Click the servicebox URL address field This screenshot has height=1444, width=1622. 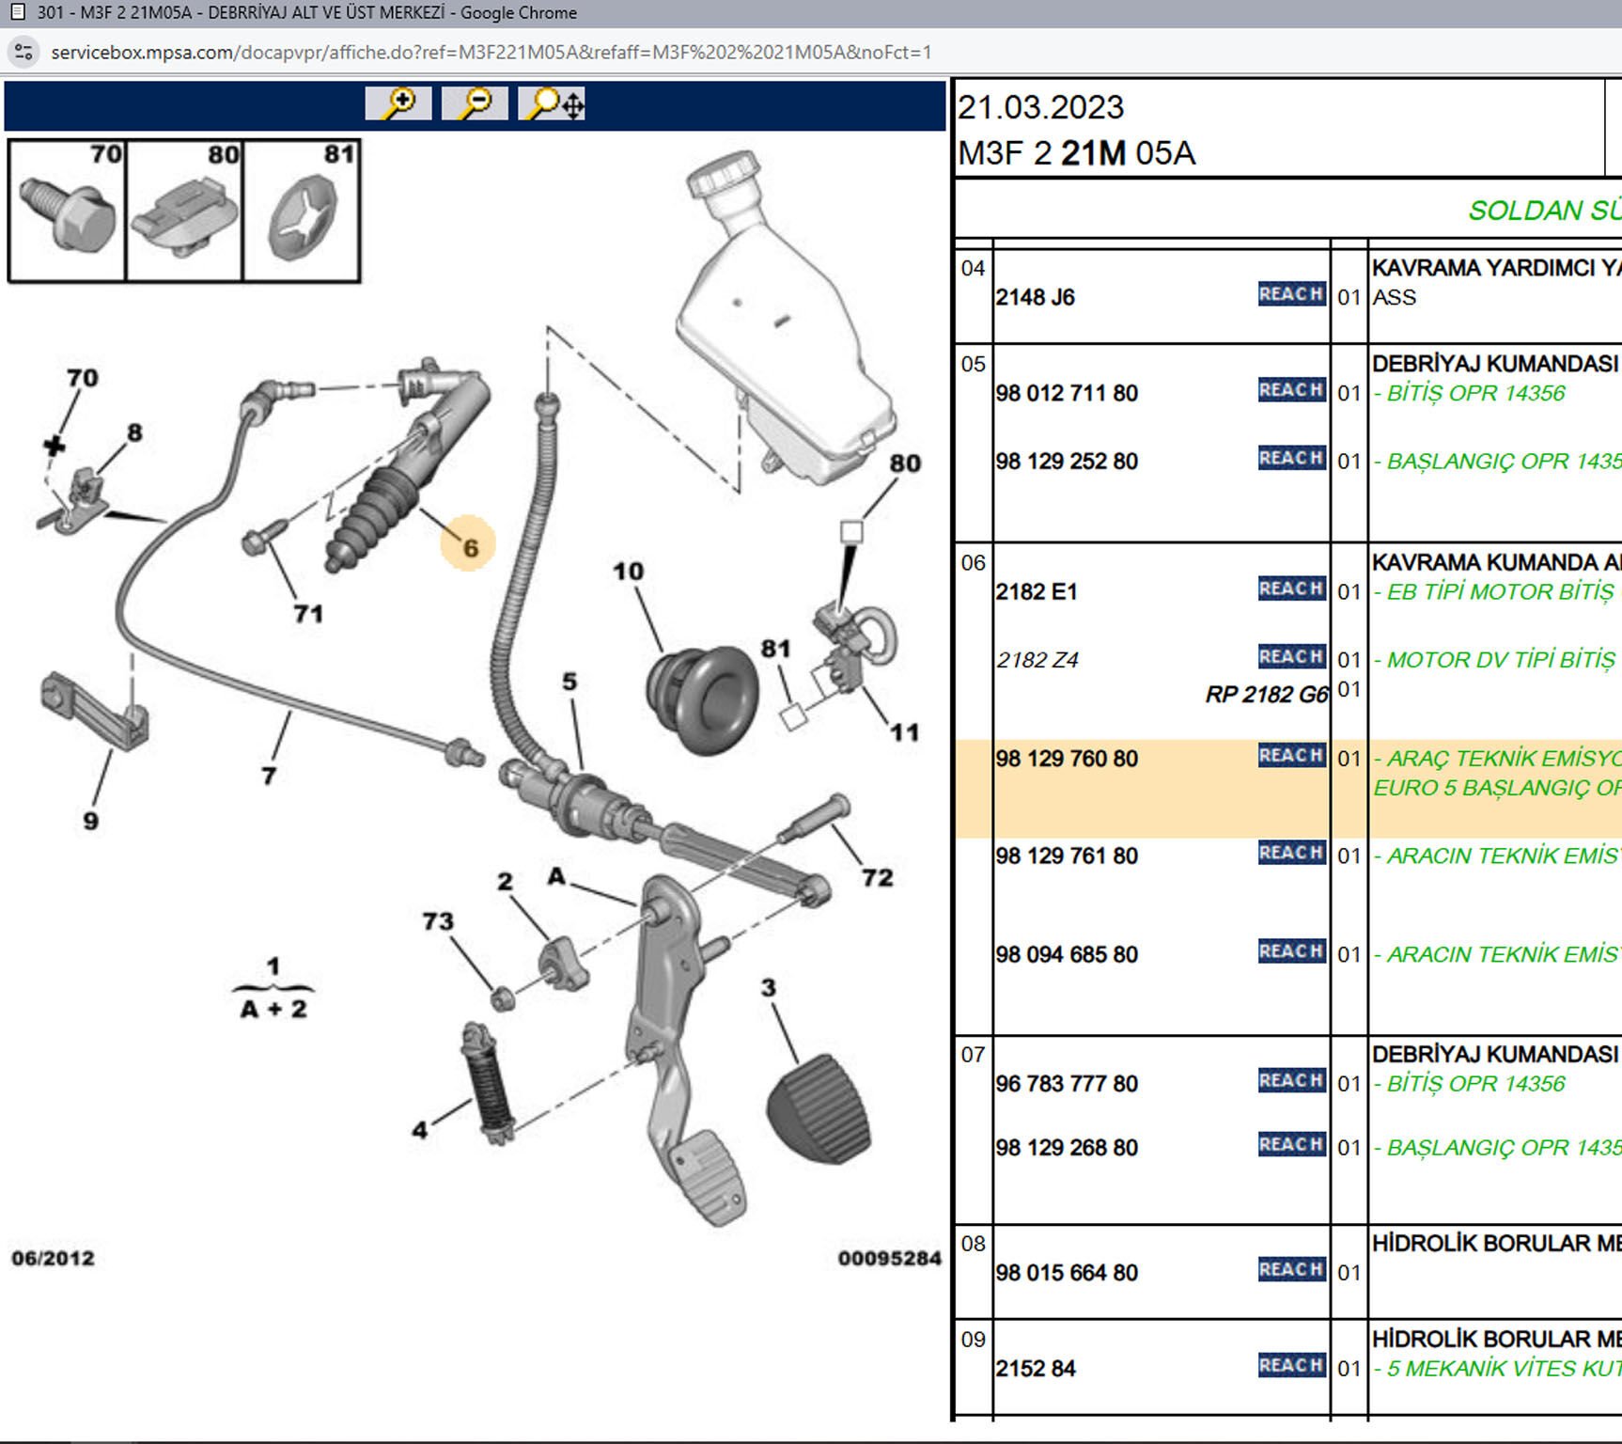click(491, 52)
